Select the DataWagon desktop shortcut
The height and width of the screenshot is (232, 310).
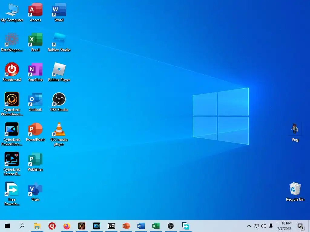coord(12,42)
